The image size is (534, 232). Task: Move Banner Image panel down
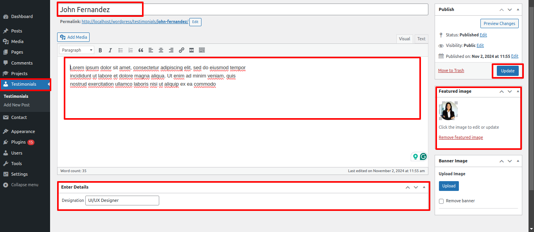[510, 161]
